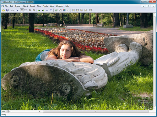Screen dimensions: 157x117
Task: Select the rectangular selection tool
Action: [26, 10]
